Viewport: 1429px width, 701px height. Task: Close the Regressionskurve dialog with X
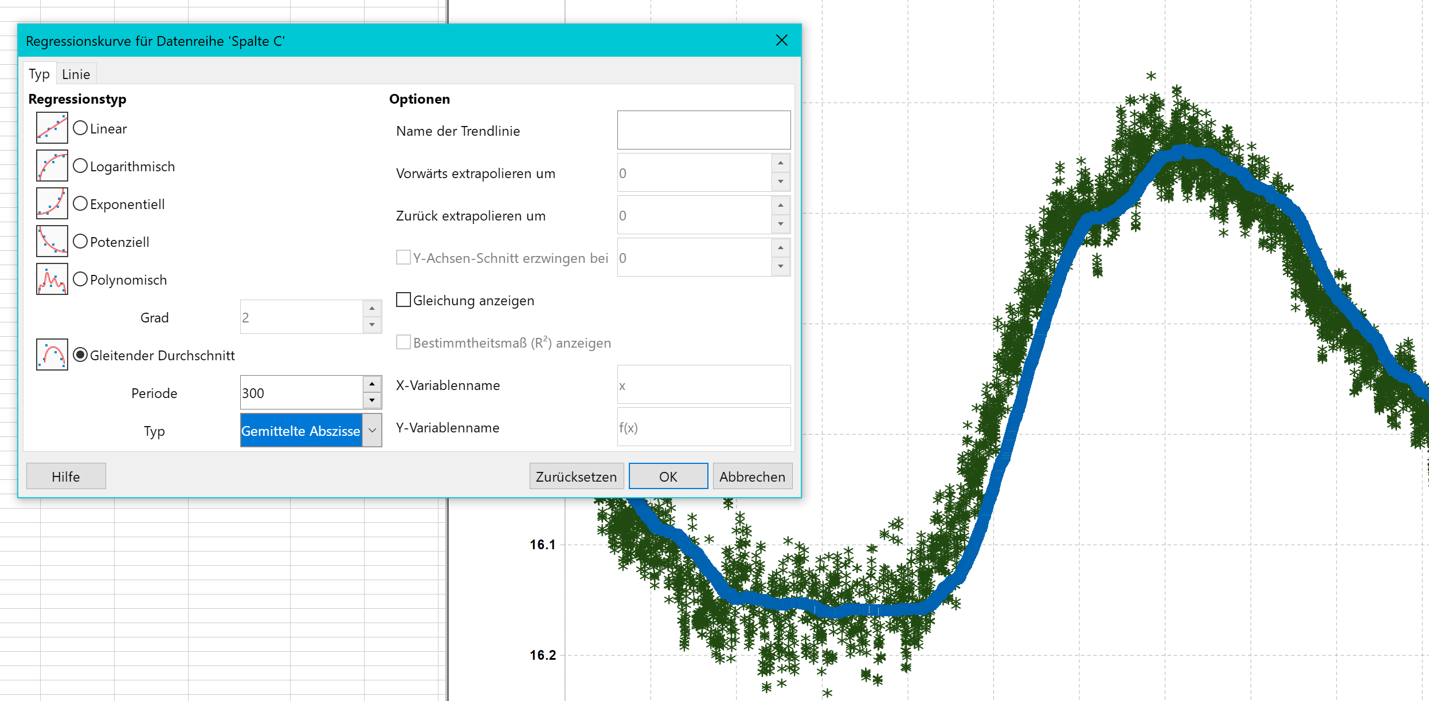coord(781,40)
